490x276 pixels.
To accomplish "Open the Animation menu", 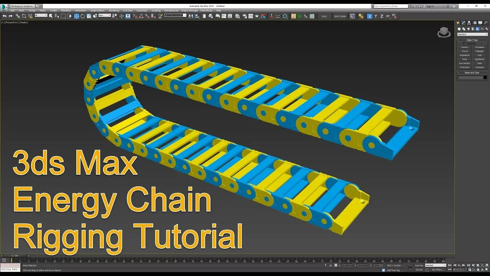I will click(x=81, y=10).
